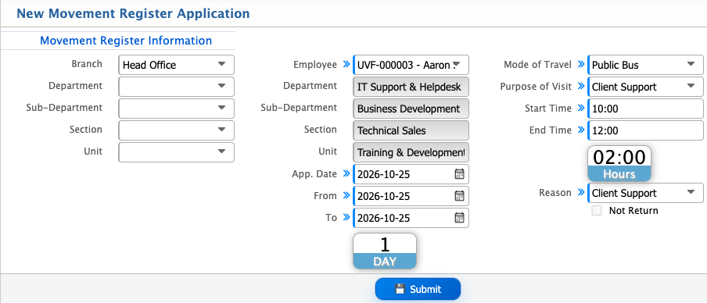
Task: Click read-only Sub-Department field Business Development
Action: pos(411,109)
